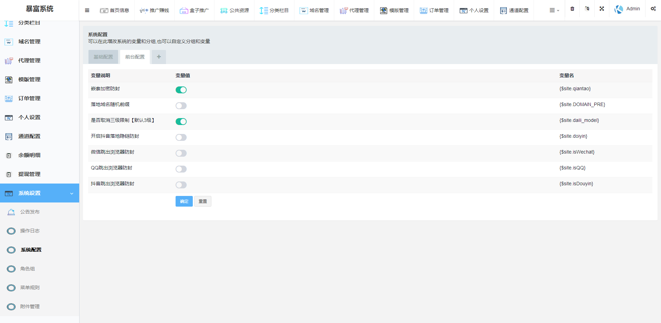The image size is (661, 323).
Task: Open 模版管理 top nav icon
Action: 384,11
